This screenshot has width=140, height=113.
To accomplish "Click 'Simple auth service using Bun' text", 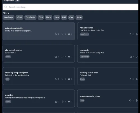I will click(92, 53).
